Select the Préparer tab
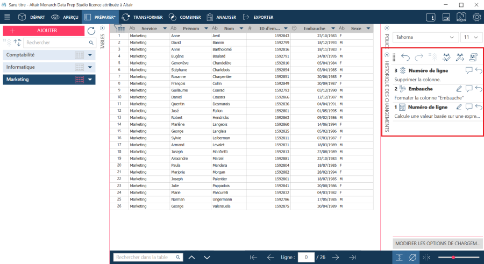 click(x=100, y=17)
